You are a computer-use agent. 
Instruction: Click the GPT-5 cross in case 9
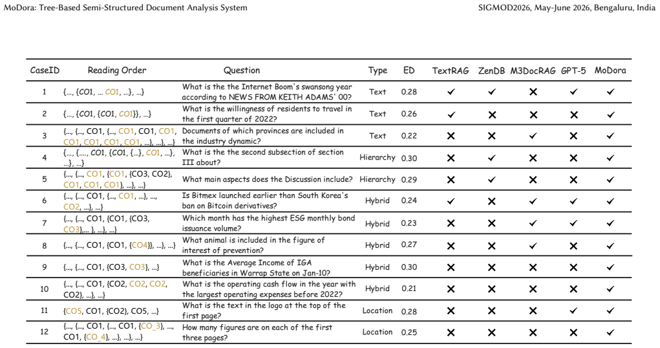pyautogui.click(x=573, y=267)
